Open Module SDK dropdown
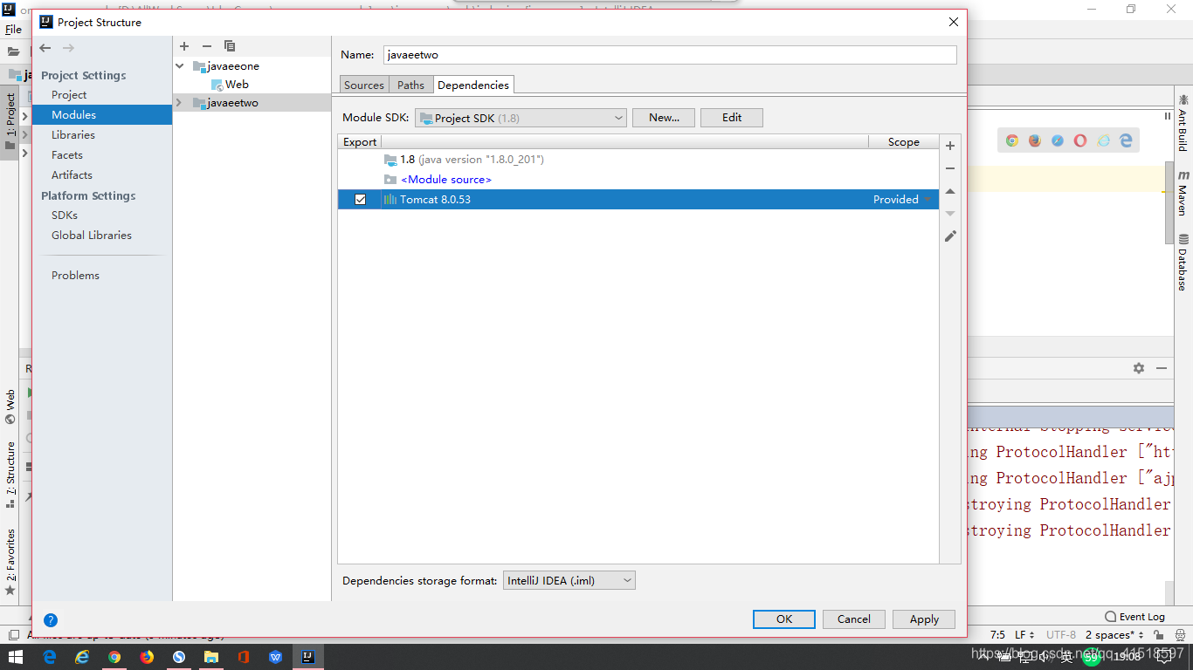This screenshot has height=670, width=1193. pos(521,118)
